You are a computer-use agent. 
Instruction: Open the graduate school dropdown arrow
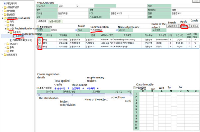pyautogui.click(x=76, y=30)
